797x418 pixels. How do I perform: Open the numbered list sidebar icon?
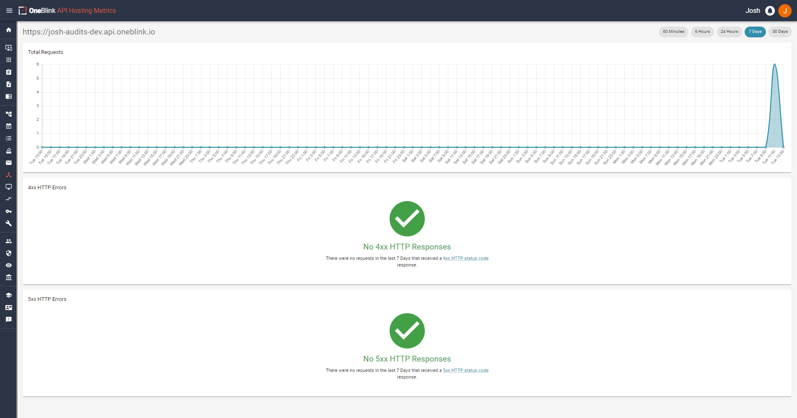tap(9, 138)
